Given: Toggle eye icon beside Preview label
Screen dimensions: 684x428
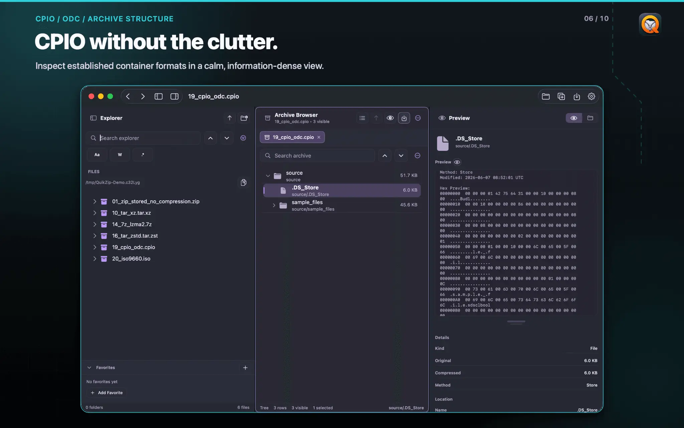Looking at the screenshot, I should pos(457,162).
